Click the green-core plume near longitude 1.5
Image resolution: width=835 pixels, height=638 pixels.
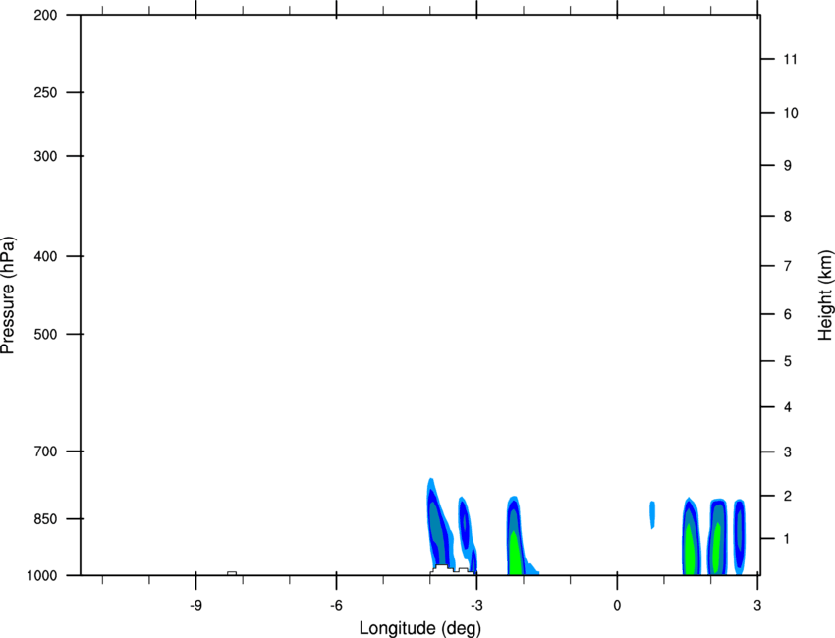pos(691,538)
